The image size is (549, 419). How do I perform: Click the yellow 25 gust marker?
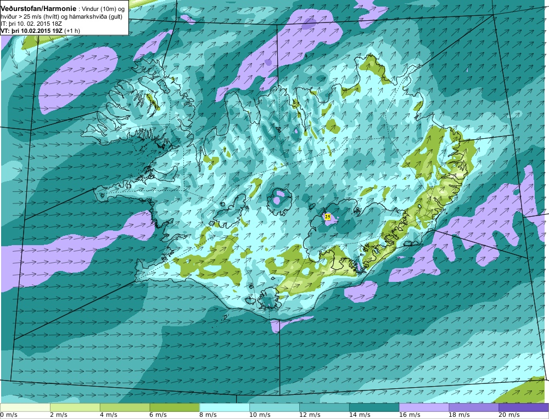(x=328, y=217)
